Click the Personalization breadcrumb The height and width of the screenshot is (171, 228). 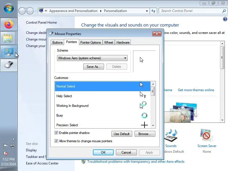[115, 11]
